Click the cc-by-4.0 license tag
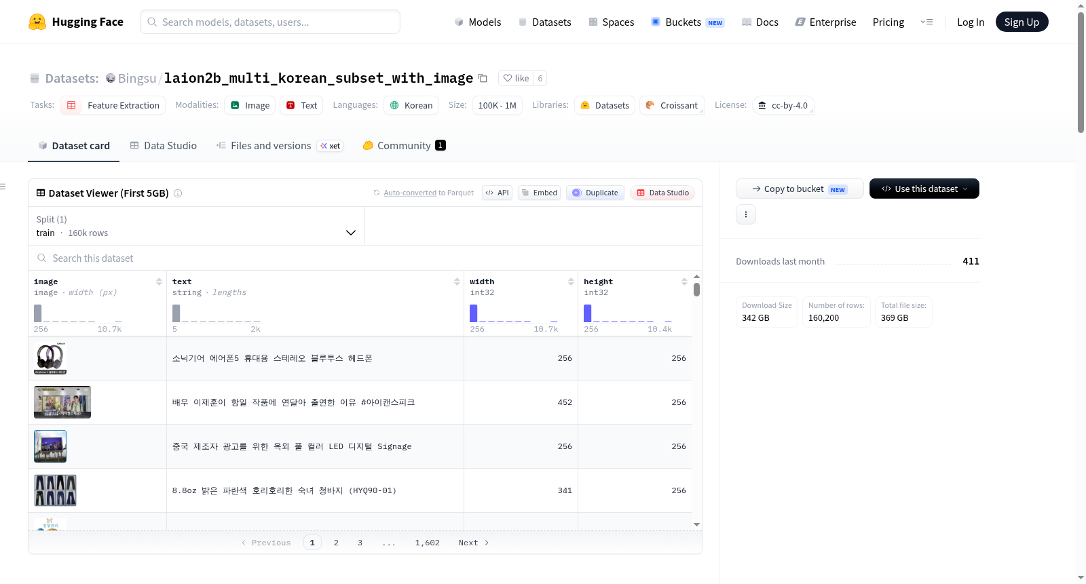This screenshot has height=584, width=1086. coord(783,105)
